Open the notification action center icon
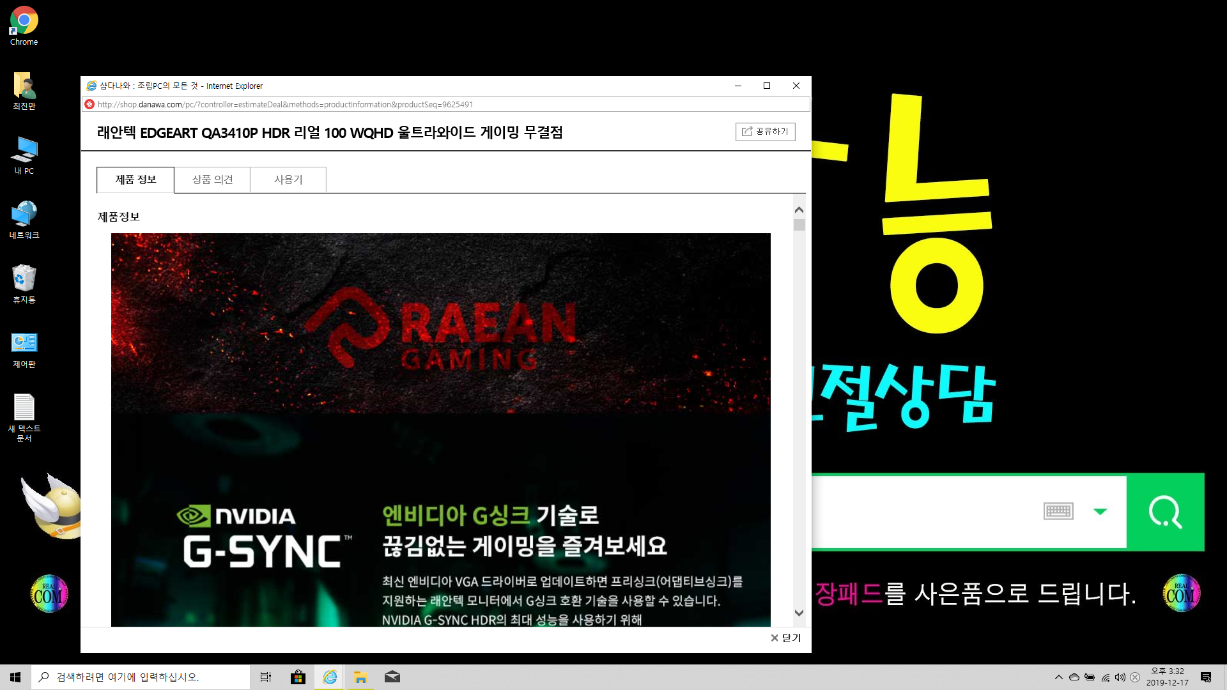Screen dimensions: 1227x690 point(1206,677)
